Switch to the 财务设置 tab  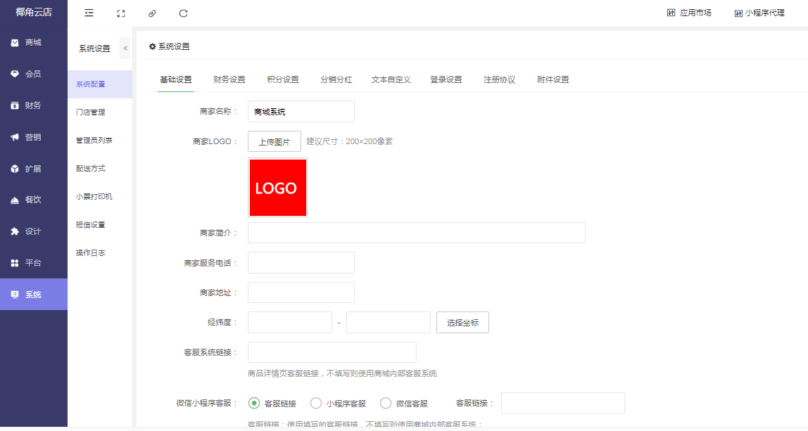[x=229, y=79]
